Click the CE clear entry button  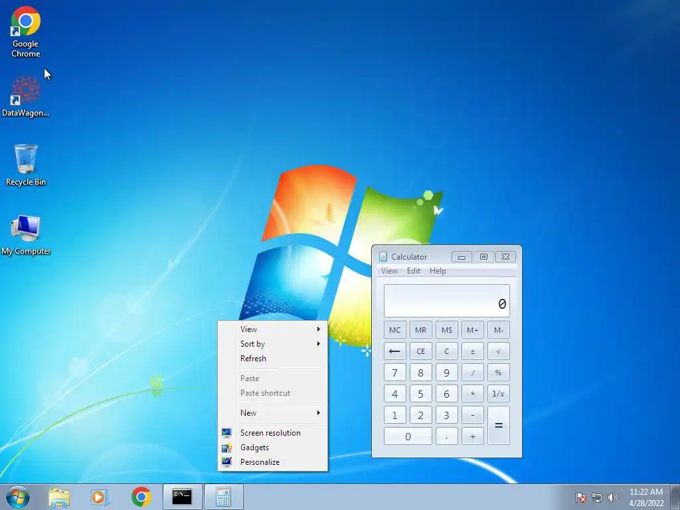420,351
